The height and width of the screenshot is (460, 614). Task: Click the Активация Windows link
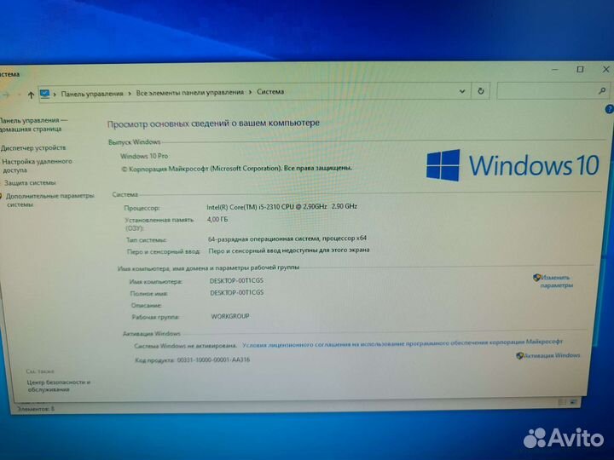[x=552, y=355]
